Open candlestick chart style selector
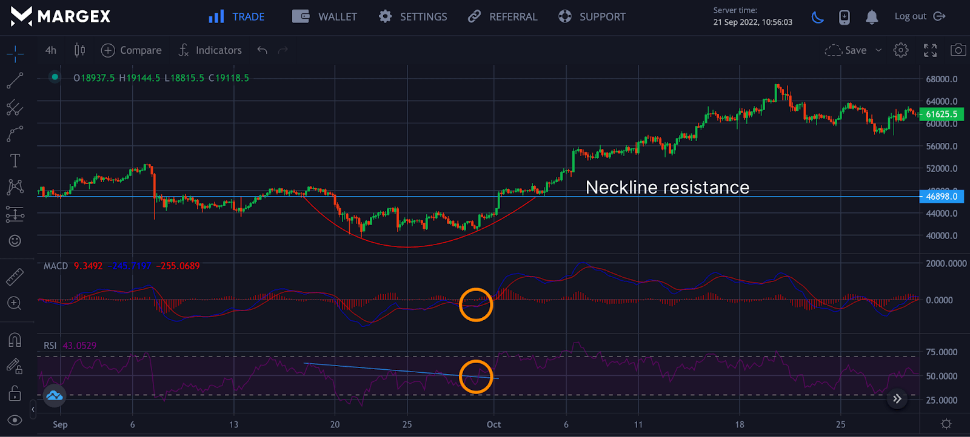Image resolution: width=970 pixels, height=437 pixels. coord(79,50)
